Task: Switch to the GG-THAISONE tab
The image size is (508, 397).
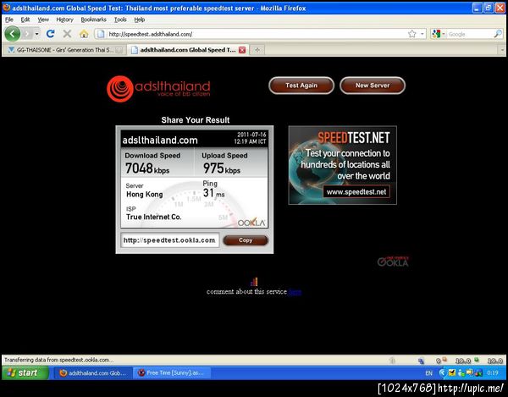Action: click(65, 50)
